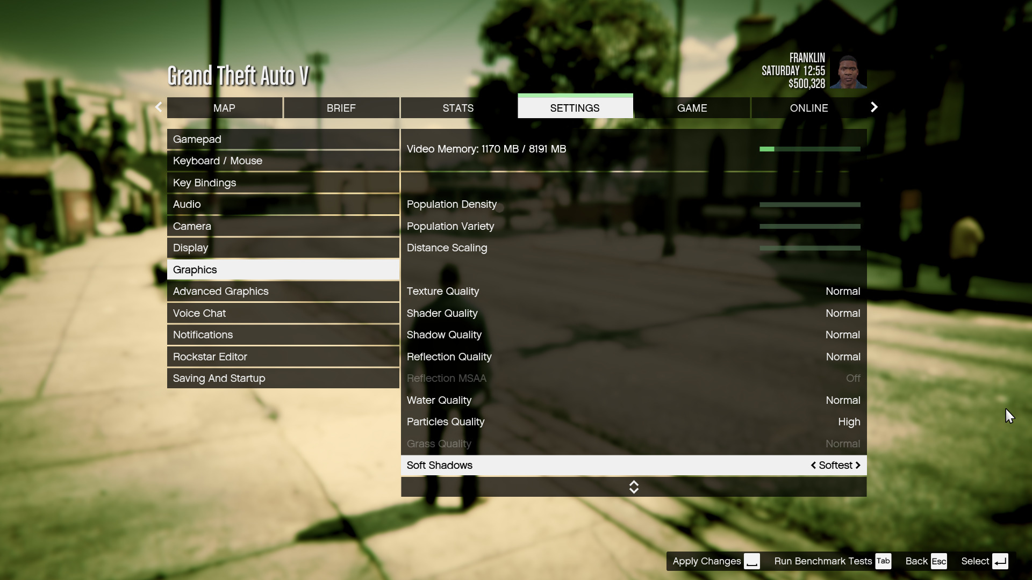Open Rockstar Editor settings

point(210,356)
